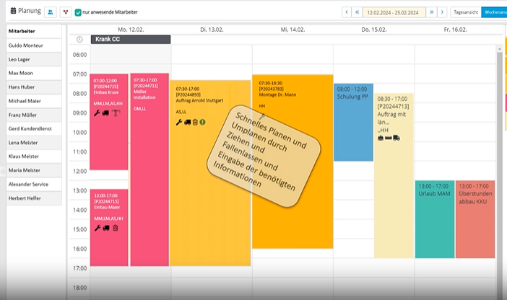Select employee Michael Maier

(x=34, y=101)
